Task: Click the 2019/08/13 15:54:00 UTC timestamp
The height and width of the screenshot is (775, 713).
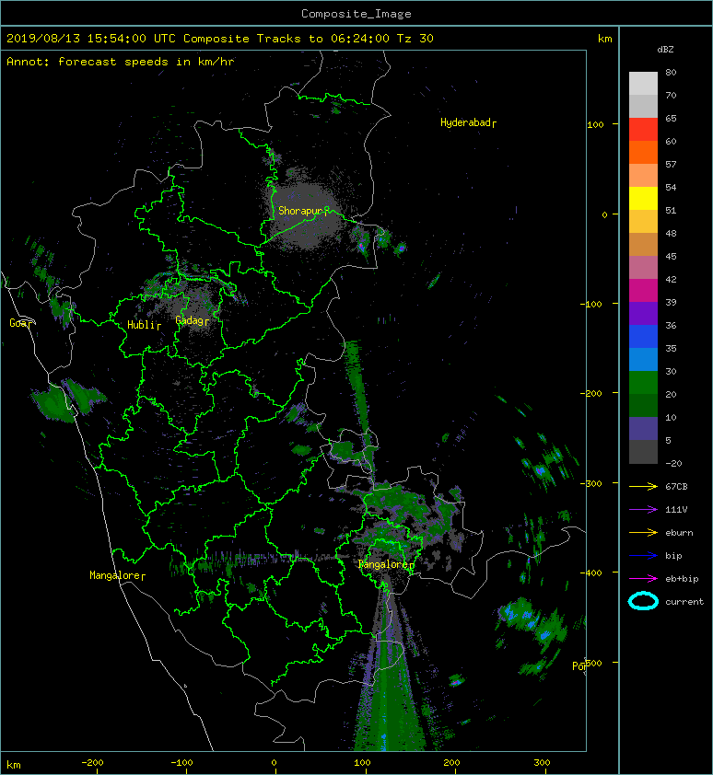Action: (x=90, y=39)
